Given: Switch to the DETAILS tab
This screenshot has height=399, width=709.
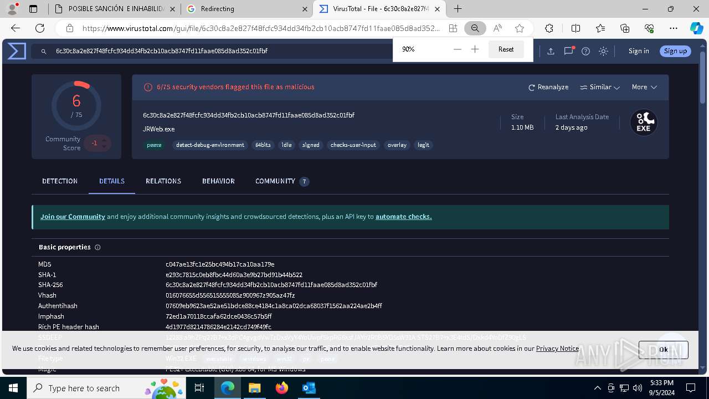Looking at the screenshot, I should point(112,181).
